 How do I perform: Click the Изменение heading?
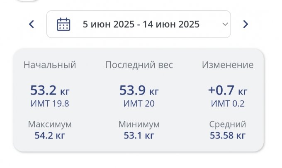(x=228, y=65)
